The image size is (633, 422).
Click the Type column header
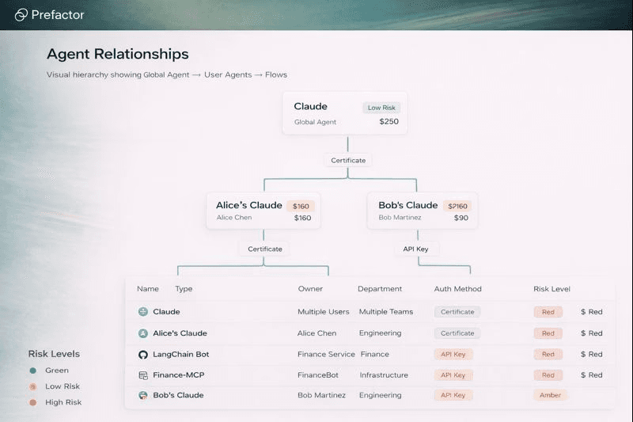[x=184, y=289]
